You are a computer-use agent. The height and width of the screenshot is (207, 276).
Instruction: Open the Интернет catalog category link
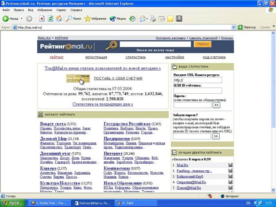pos(113,153)
